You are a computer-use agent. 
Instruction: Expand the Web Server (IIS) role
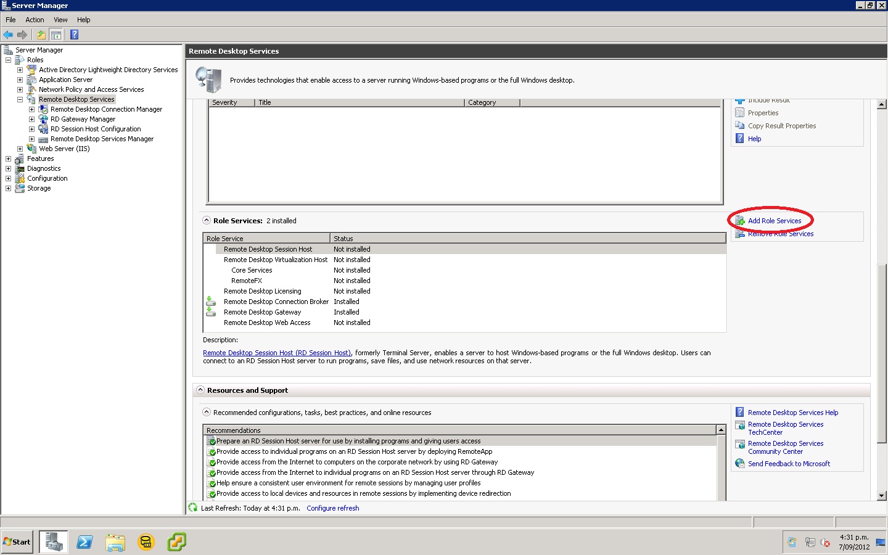[x=19, y=149]
